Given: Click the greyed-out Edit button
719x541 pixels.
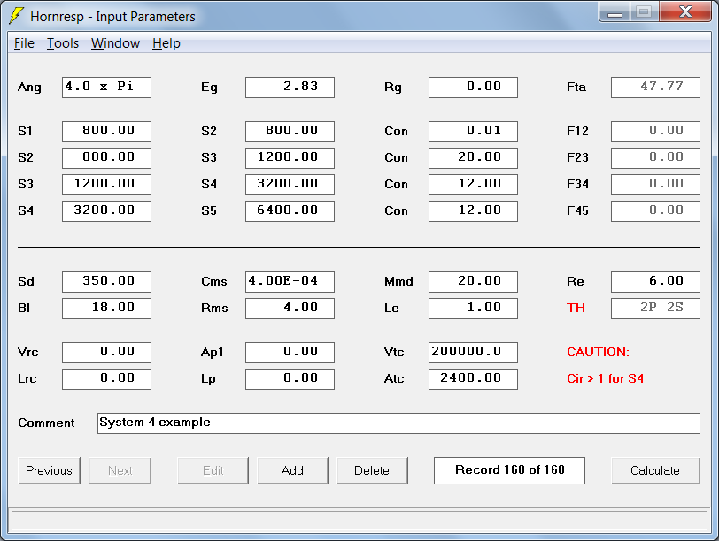Looking at the screenshot, I should (x=213, y=470).
